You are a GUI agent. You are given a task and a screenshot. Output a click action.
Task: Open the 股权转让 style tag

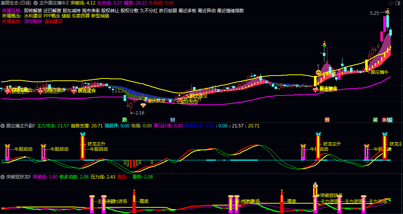click(x=110, y=11)
